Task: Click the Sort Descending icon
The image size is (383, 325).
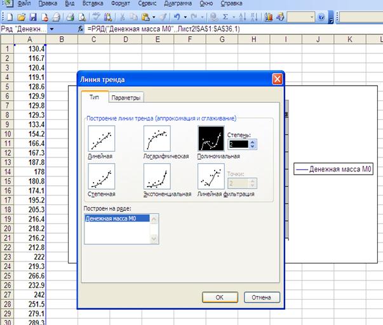Action: tap(254, 17)
